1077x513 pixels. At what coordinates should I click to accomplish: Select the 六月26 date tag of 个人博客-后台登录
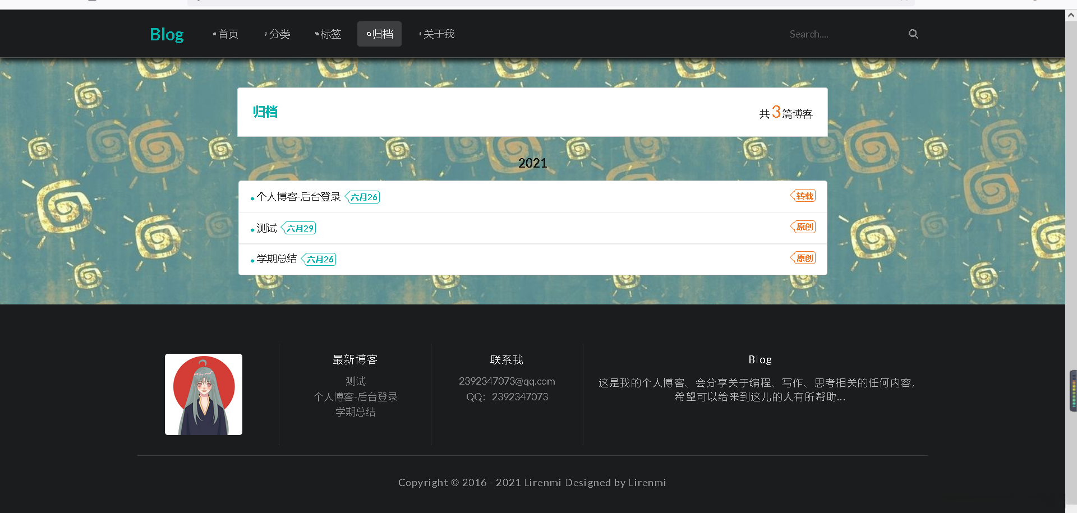tap(362, 197)
